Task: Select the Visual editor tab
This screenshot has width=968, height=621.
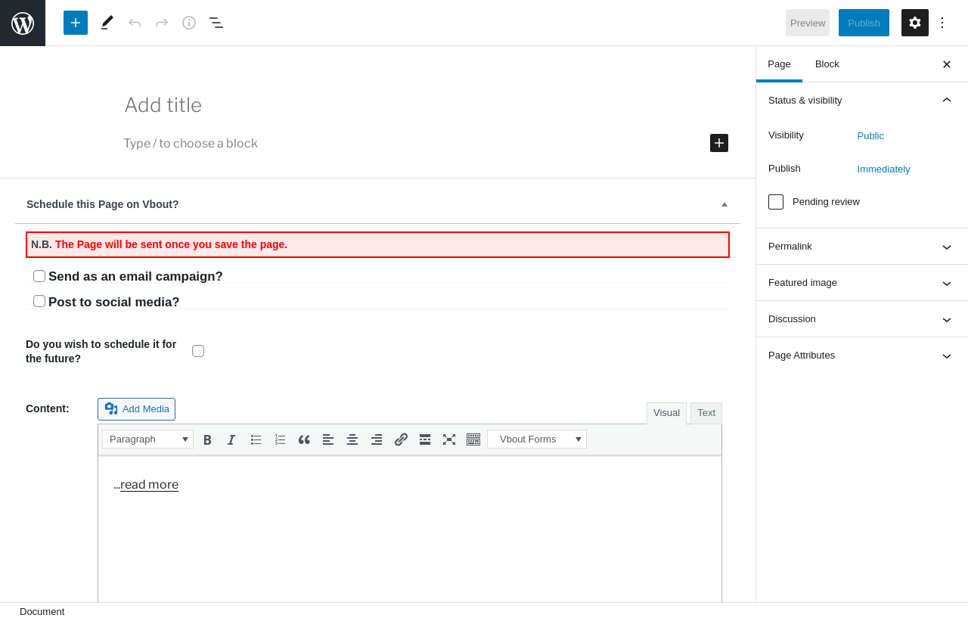Action: point(666,413)
